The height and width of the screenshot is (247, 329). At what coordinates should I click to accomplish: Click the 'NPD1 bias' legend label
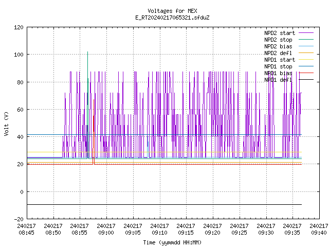click(x=278, y=73)
